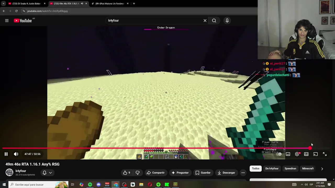This screenshot has width=335, height=188.
Task: Open Task View on the taskbar
Action: [x=72, y=185]
